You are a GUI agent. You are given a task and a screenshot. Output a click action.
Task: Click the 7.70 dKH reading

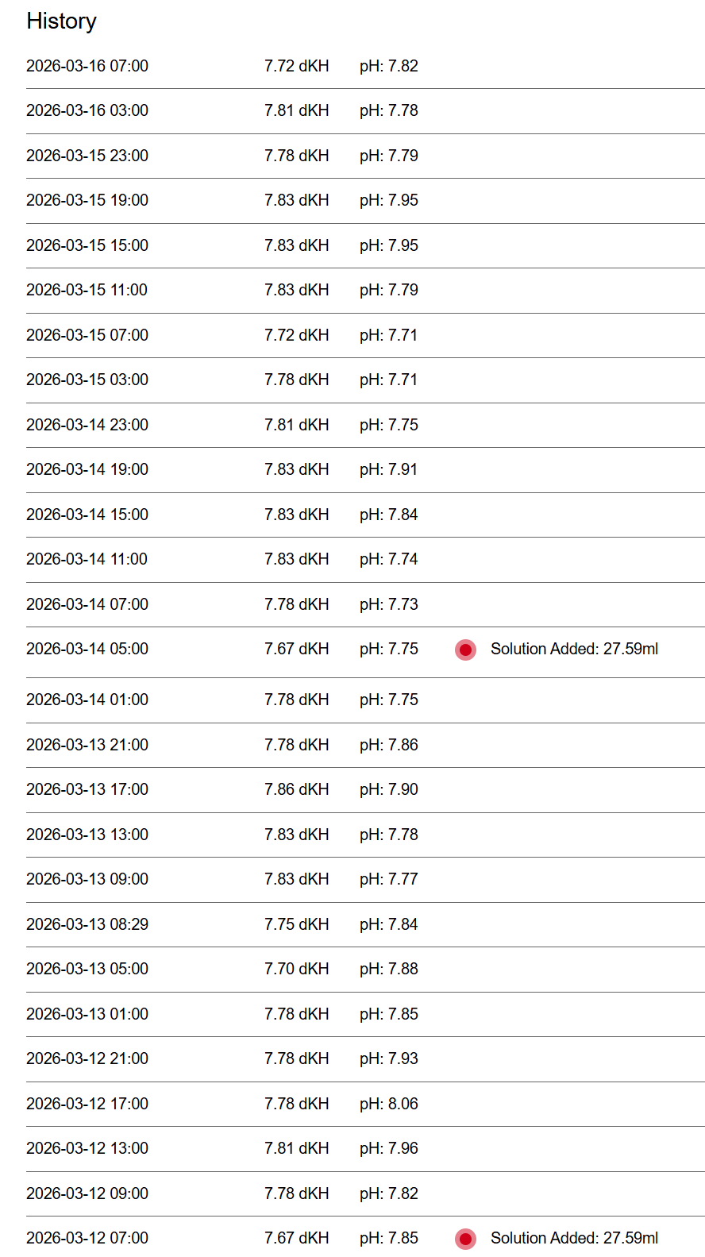[x=296, y=969]
